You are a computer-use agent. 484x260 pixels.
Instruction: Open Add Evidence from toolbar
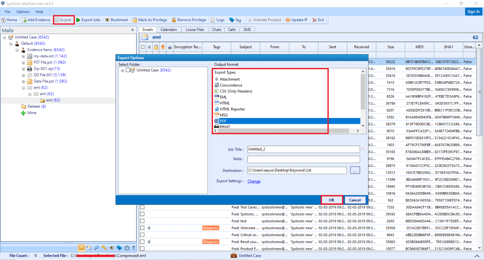coord(36,20)
